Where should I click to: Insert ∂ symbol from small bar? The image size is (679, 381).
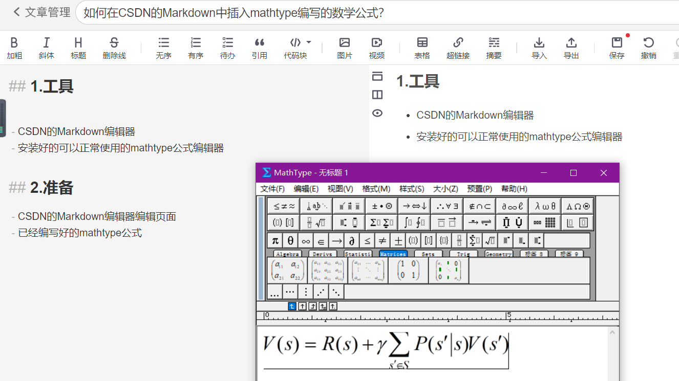tap(352, 240)
